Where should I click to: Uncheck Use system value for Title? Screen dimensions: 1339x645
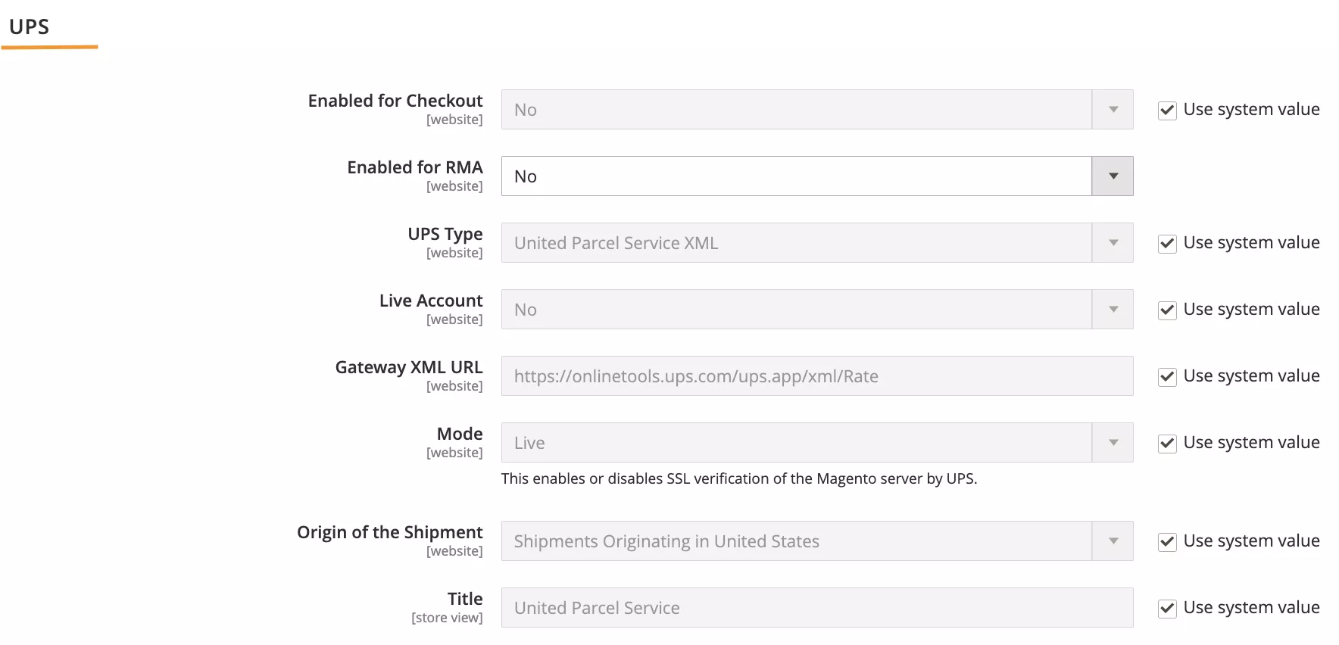coord(1167,609)
